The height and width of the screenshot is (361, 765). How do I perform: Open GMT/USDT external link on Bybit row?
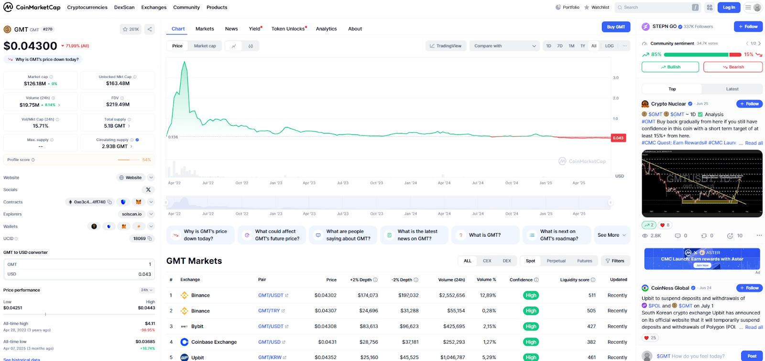287,327
